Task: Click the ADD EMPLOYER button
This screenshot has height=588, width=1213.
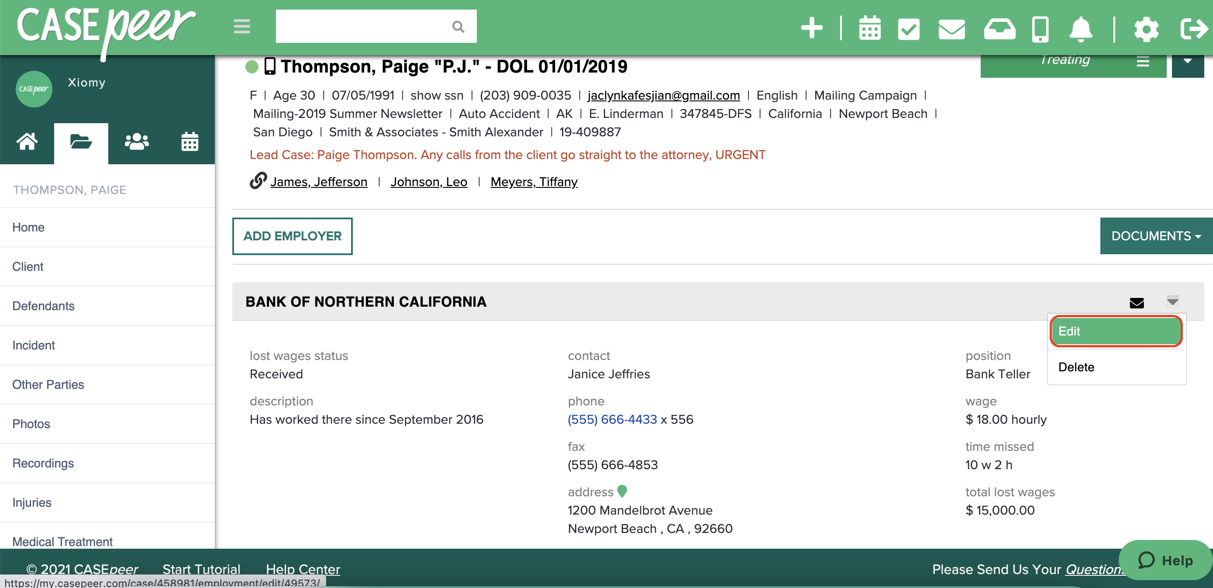Action: [293, 236]
